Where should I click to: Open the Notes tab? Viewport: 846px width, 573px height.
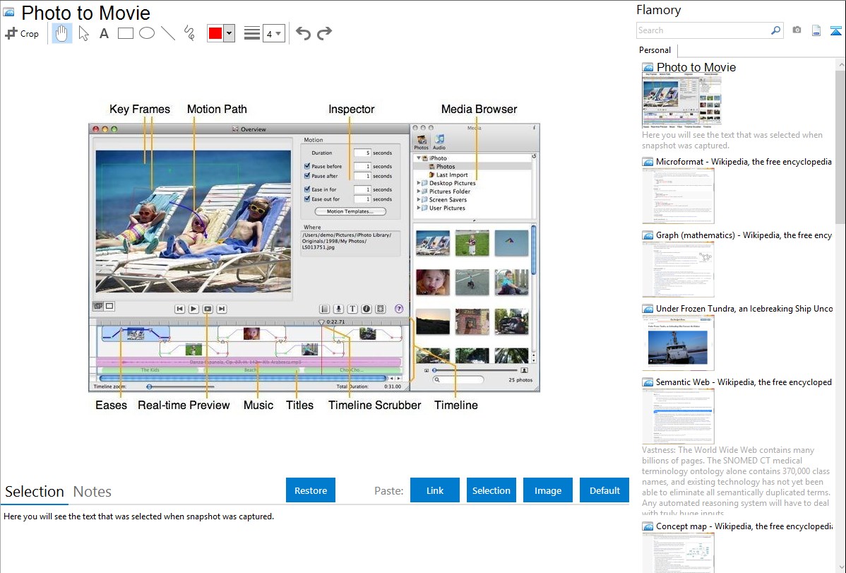[93, 492]
